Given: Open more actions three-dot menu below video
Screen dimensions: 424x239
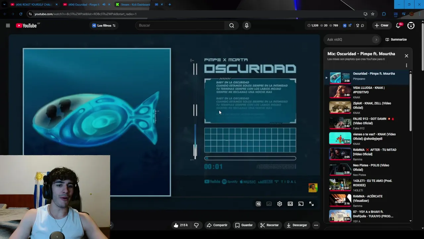Looking at the screenshot, I should [316, 225].
